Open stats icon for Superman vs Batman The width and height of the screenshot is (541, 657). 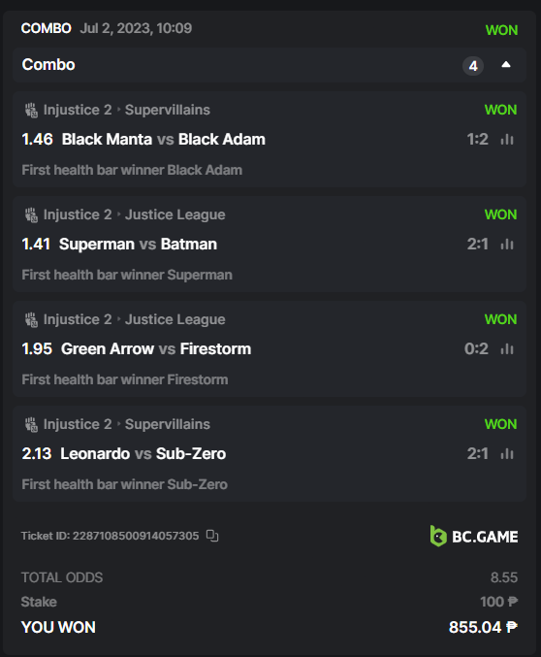point(507,244)
